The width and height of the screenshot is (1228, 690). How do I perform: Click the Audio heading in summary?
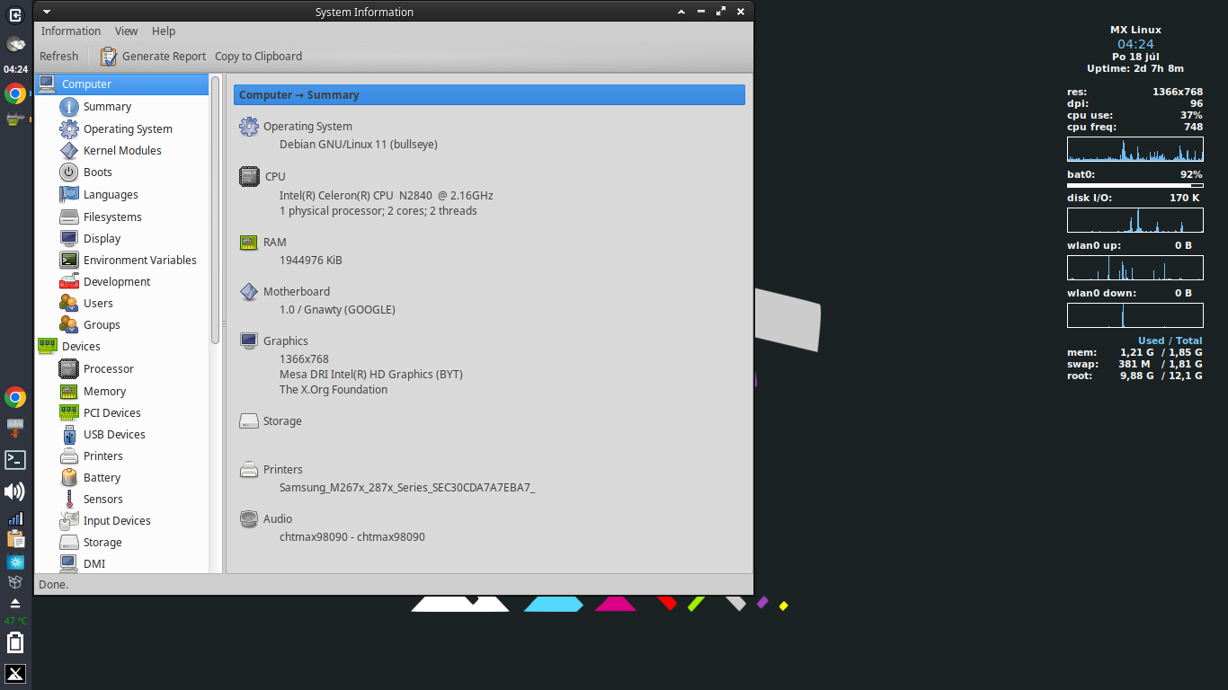(278, 518)
